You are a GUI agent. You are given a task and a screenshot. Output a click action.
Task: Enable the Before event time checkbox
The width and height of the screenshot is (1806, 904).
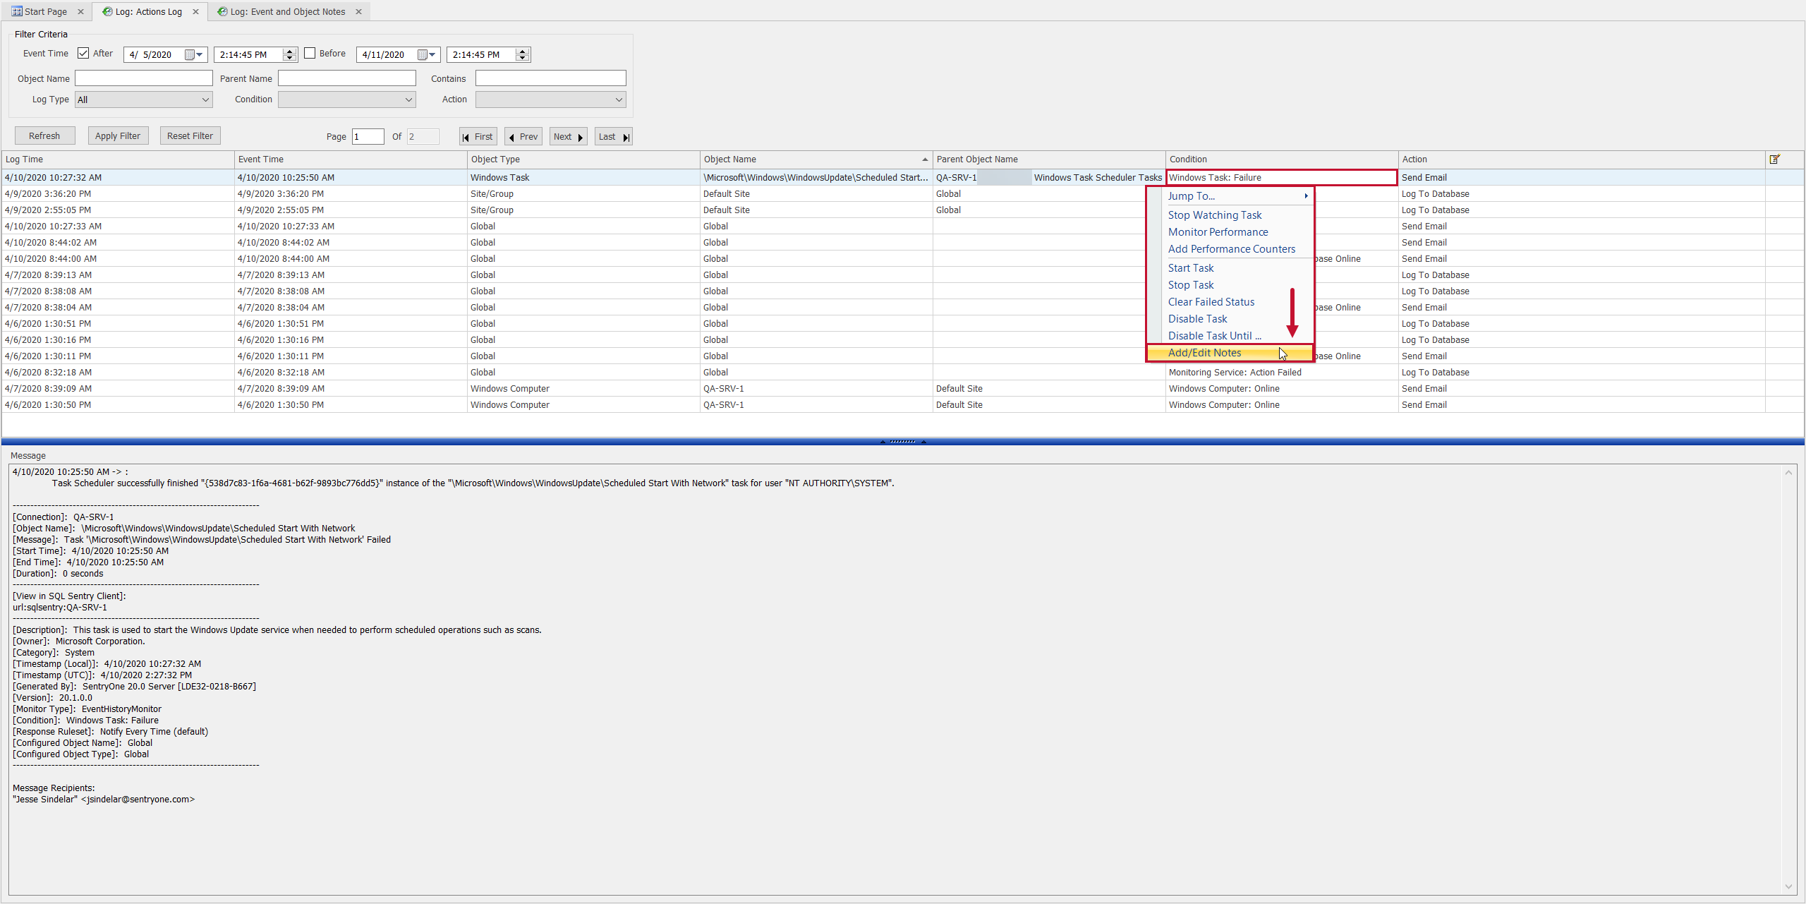(x=310, y=53)
